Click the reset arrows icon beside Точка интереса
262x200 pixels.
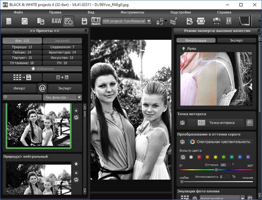pyautogui.click(x=182, y=122)
